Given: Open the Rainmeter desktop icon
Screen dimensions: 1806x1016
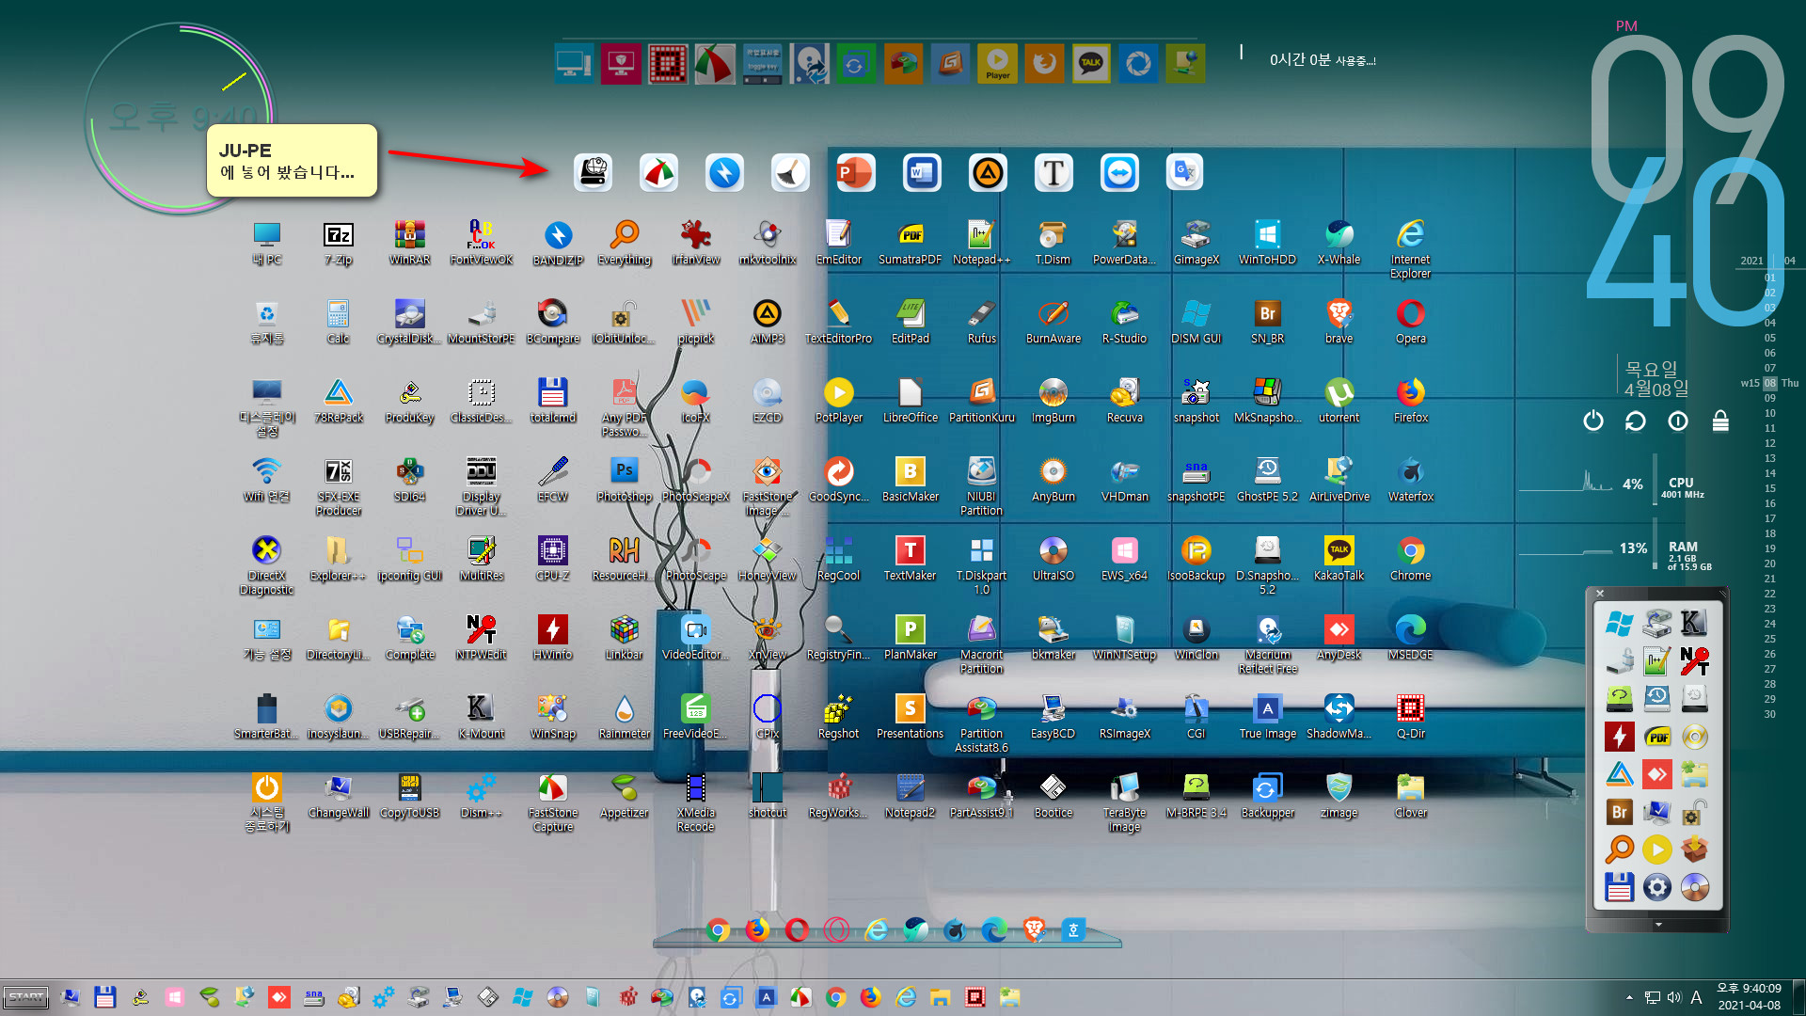Looking at the screenshot, I should tap(625, 717).
